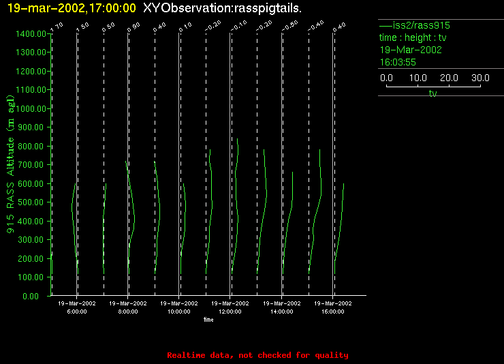Click the x-axis label "6:00:00"
Image resolution: width=504 pixels, height=364 pixels.
[77, 312]
